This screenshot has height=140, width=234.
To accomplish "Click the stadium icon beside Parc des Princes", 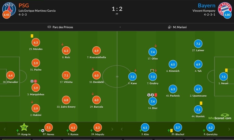I will pos(49,27).
